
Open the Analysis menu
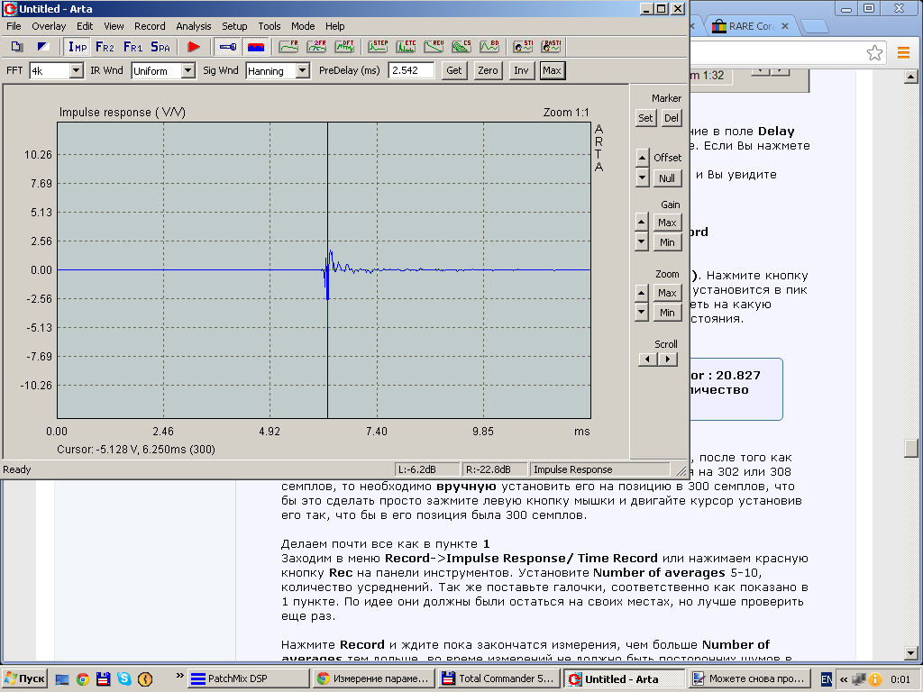pyautogui.click(x=193, y=26)
